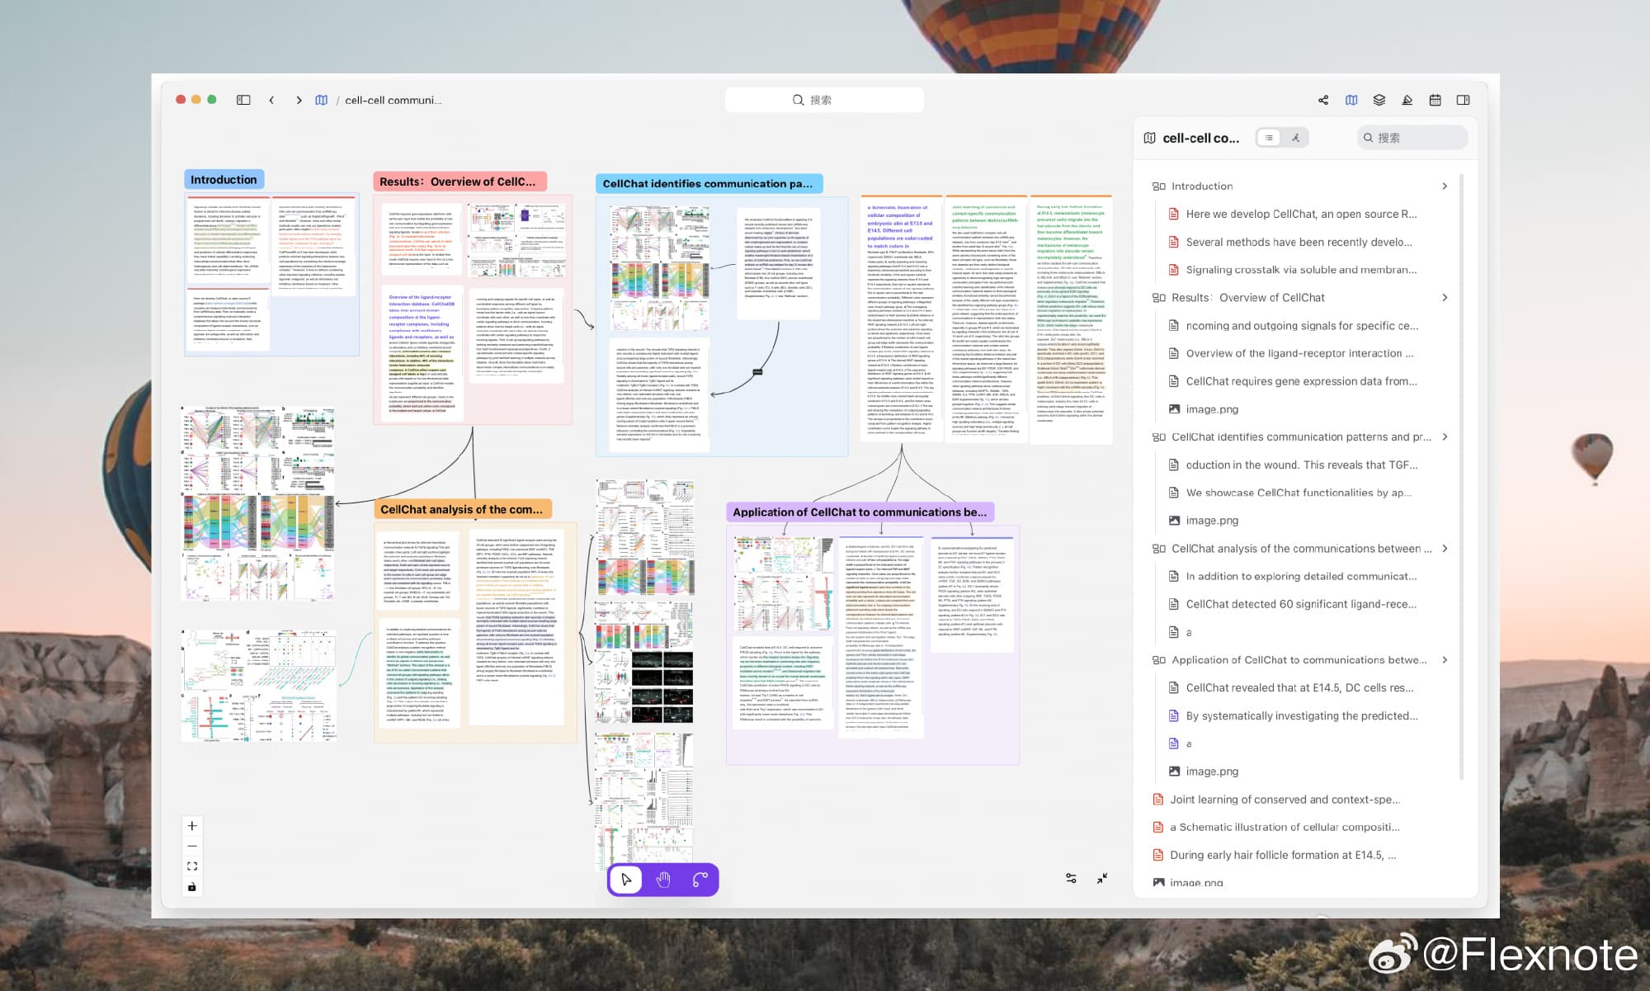
Task: Select the cell-cell communi... breadcrumb title
Action: tap(394, 100)
